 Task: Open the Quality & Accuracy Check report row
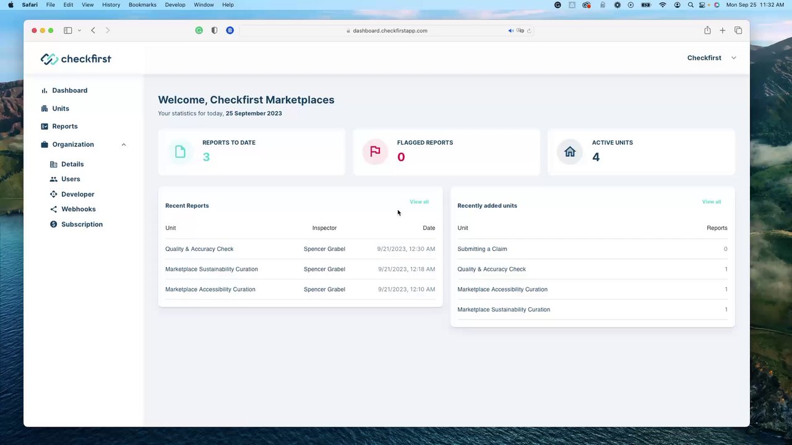tap(300, 249)
